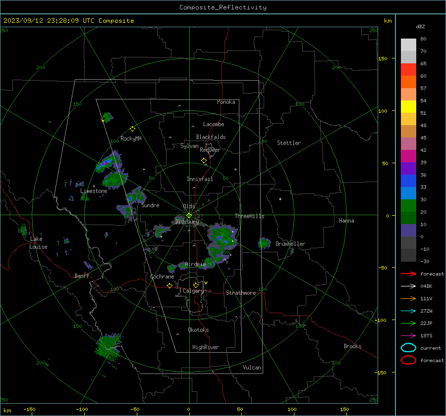The width and height of the screenshot is (446, 416).
Task: Click the green 22JP arrow icon
Action: [x=408, y=323]
